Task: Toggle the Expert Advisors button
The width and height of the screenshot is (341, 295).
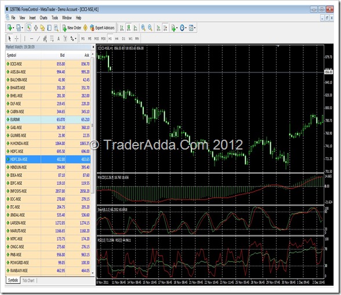Action: pos(102,28)
